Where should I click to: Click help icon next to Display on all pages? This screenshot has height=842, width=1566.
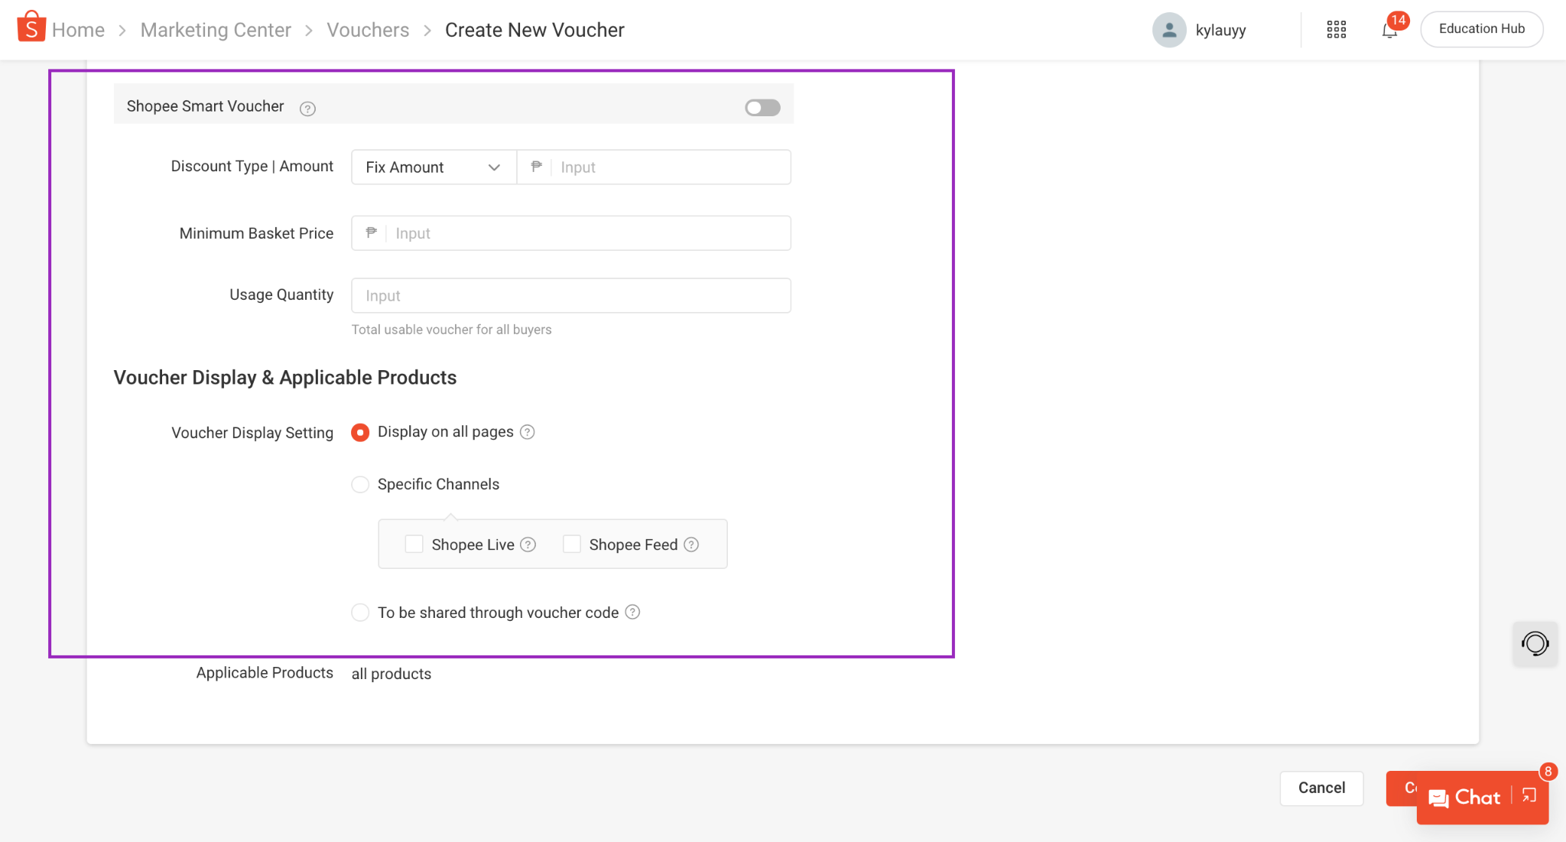coord(527,432)
